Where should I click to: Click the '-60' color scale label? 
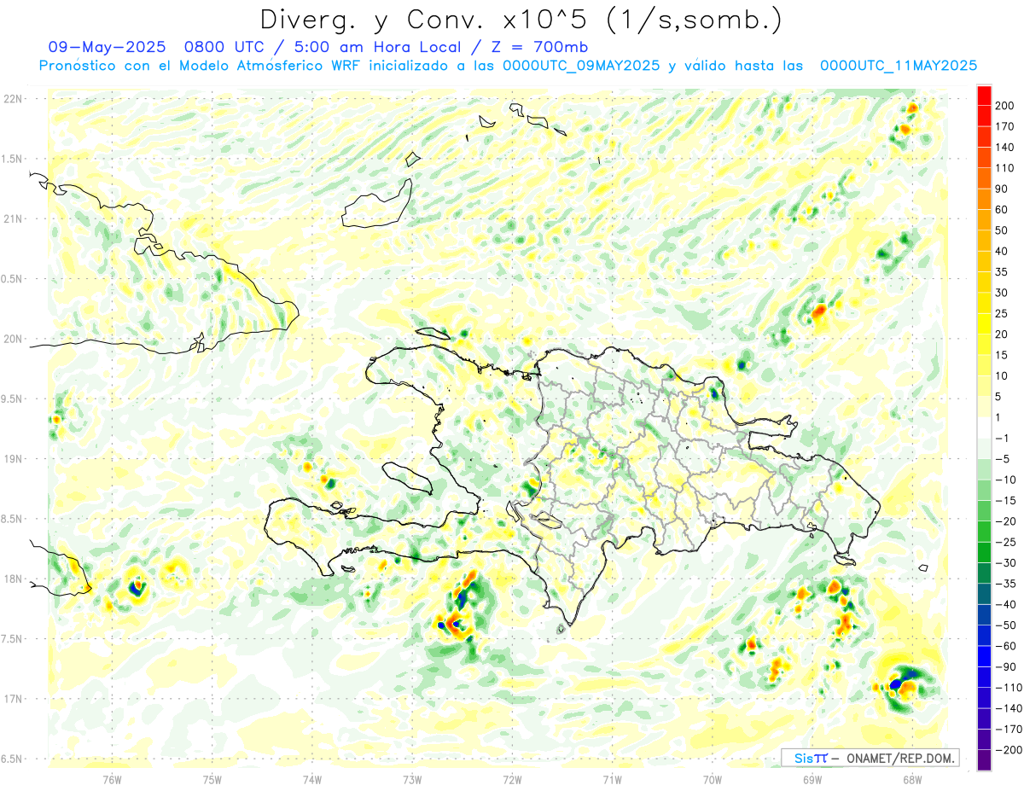tap(1006, 646)
